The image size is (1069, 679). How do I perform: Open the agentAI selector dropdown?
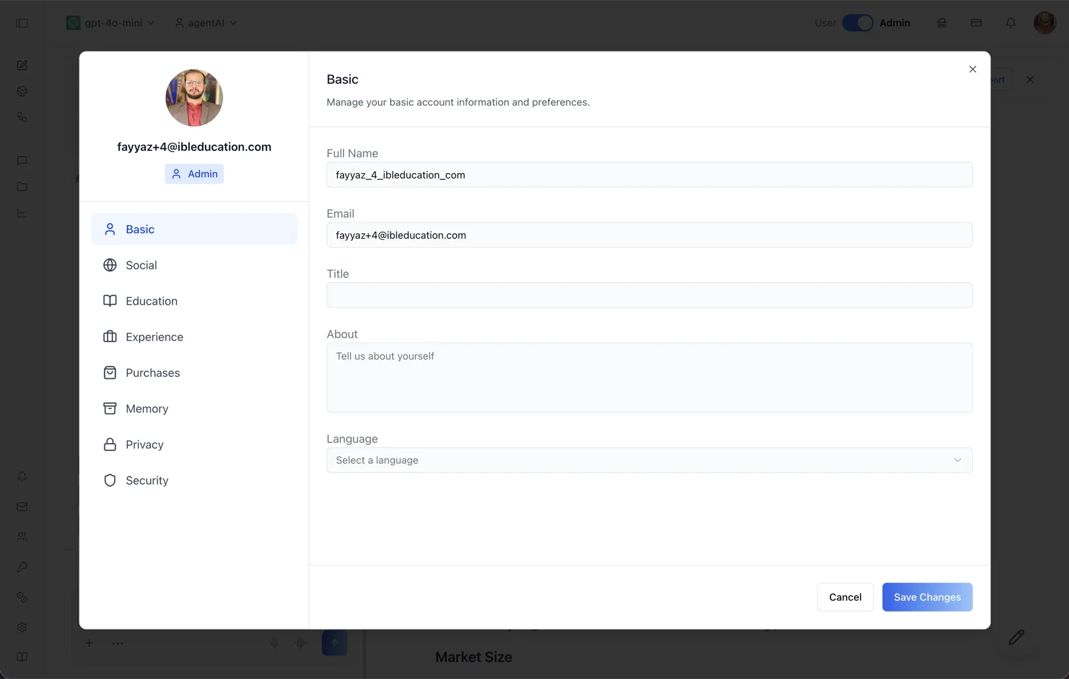[x=206, y=23]
